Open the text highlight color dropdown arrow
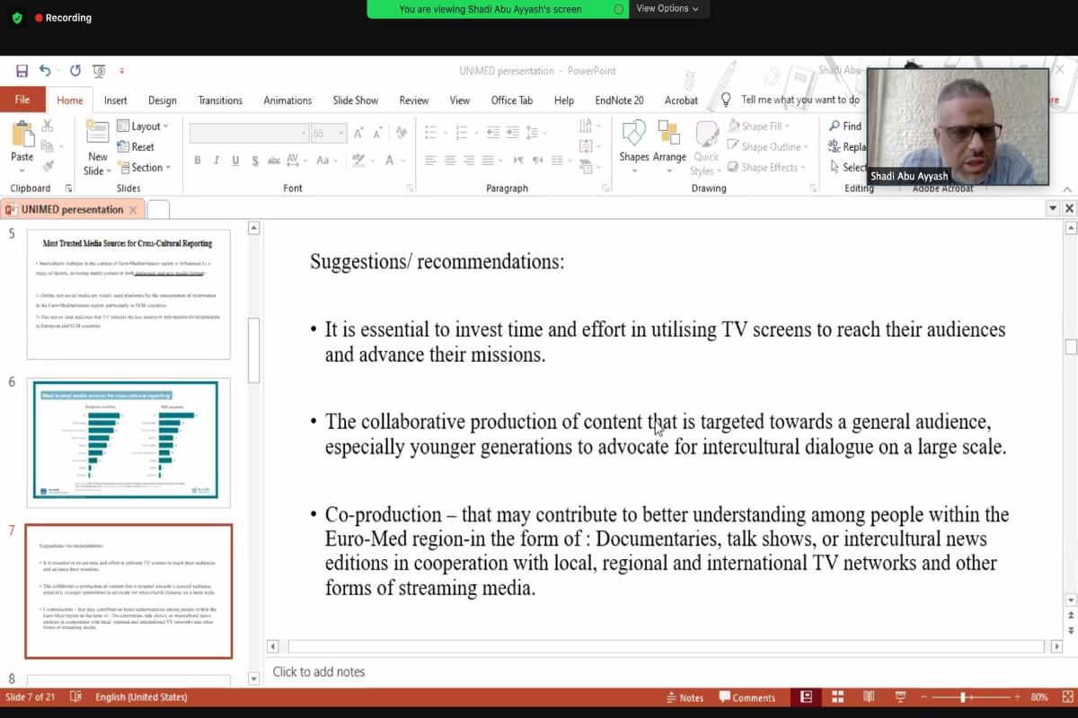1078x718 pixels. click(x=372, y=161)
